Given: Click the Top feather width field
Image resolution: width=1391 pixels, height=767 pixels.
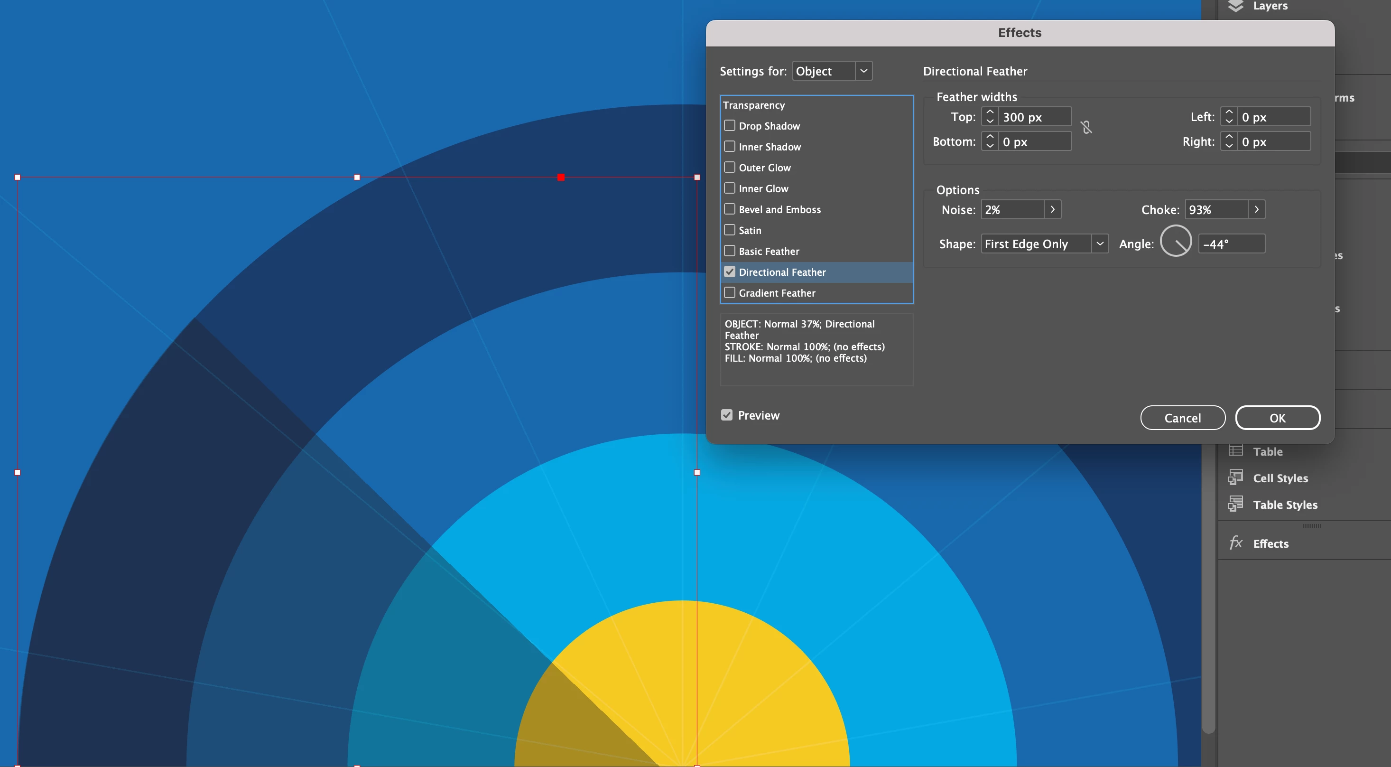Looking at the screenshot, I should tap(1035, 117).
